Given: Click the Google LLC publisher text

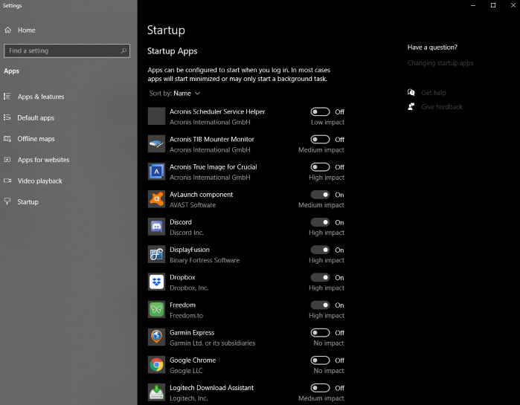Looking at the screenshot, I should pos(186,371).
